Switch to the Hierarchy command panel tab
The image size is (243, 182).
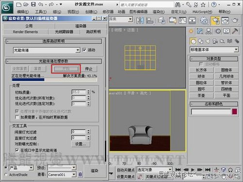[208, 31]
